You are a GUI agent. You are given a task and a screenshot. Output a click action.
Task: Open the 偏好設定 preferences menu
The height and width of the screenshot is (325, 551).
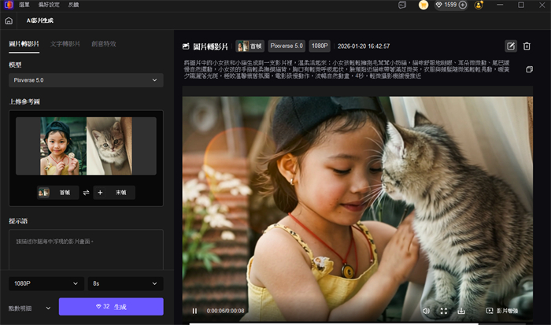pos(49,5)
